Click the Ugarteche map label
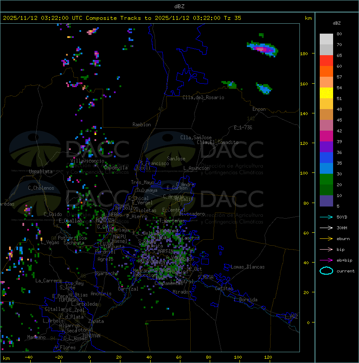Screen dimensions: 359x363 107,273
